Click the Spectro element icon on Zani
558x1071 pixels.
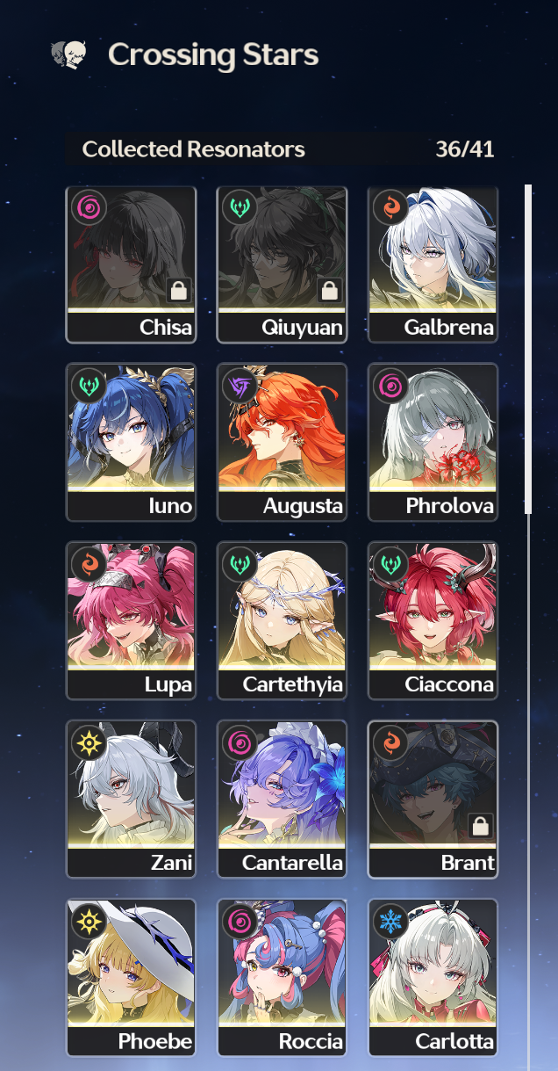tap(88, 742)
